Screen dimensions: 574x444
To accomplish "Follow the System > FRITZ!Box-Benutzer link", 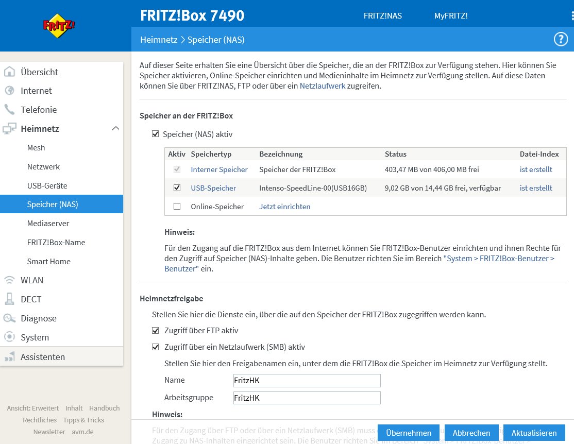I will [499, 259].
